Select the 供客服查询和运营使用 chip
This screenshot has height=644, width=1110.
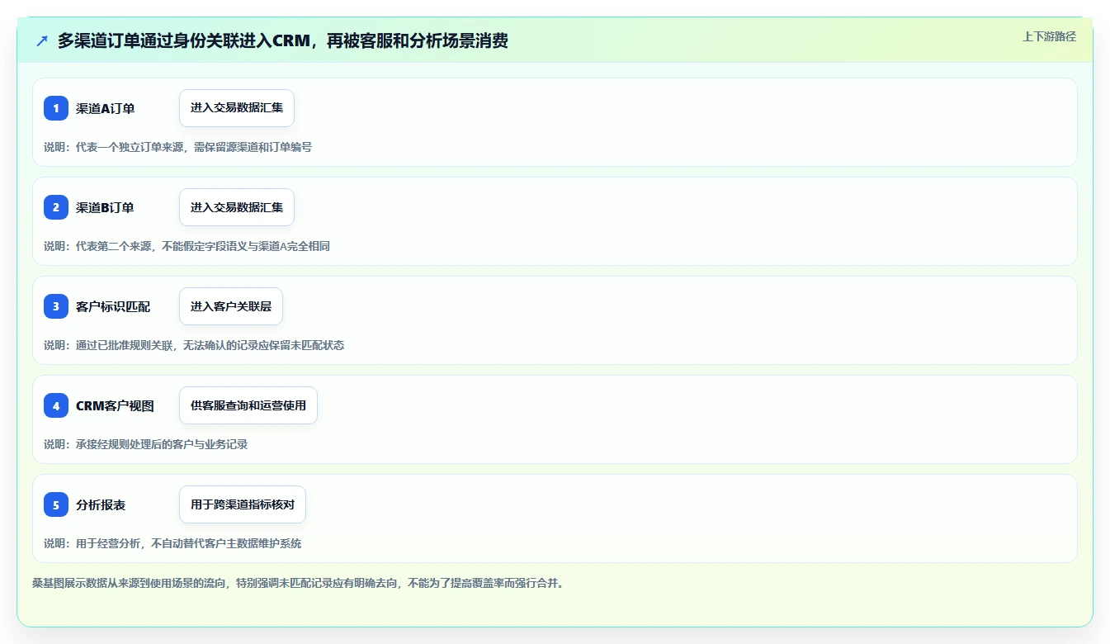pyautogui.click(x=248, y=405)
